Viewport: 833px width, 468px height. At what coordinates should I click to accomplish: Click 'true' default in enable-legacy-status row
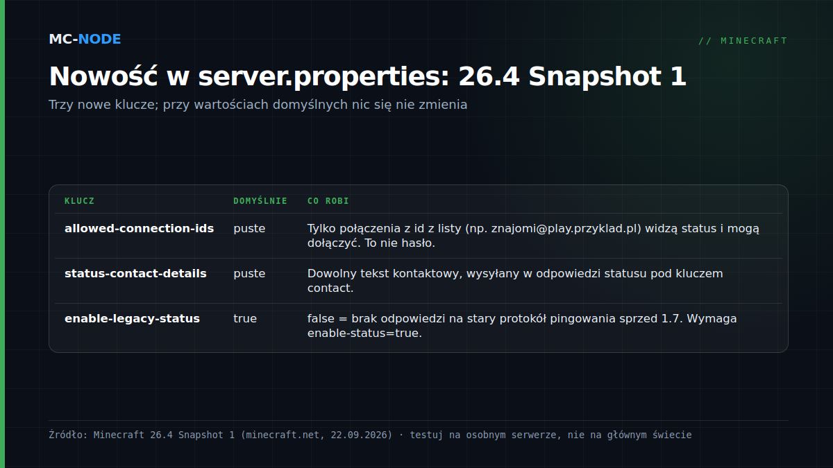click(245, 318)
